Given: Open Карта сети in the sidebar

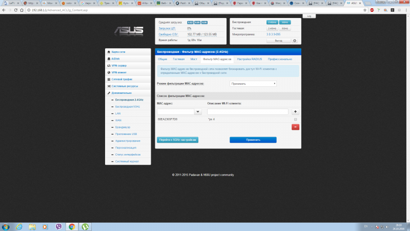Looking at the screenshot, I should [118, 52].
